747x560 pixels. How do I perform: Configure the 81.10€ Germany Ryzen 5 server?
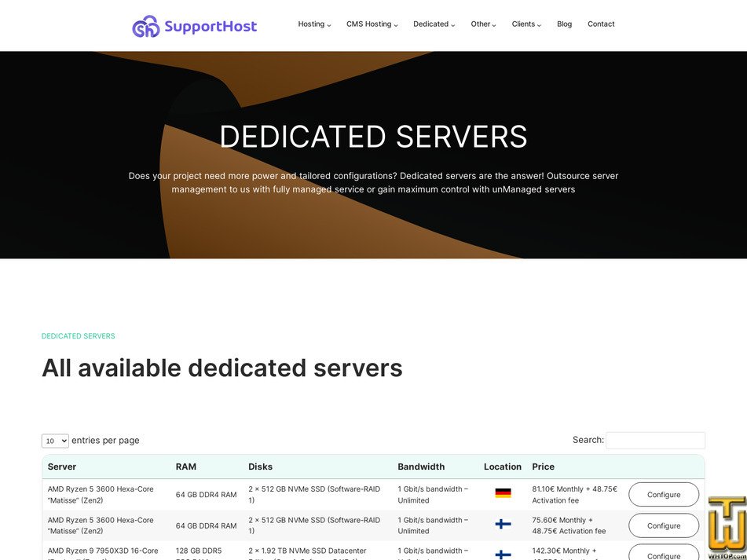point(664,495)
